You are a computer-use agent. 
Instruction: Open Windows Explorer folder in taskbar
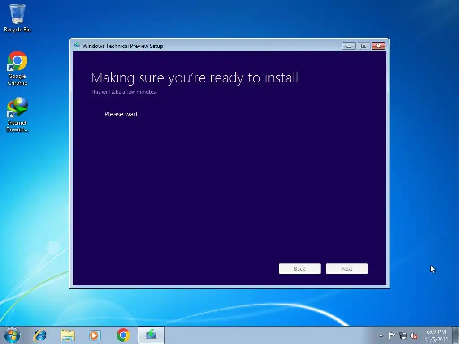[x=68, y=335]
